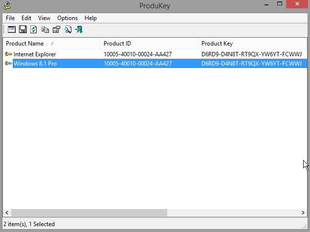Click the key icon beside Windows 8.1 Pro
The height and width of the screenshot is (232, 310).
coord(8,63)
